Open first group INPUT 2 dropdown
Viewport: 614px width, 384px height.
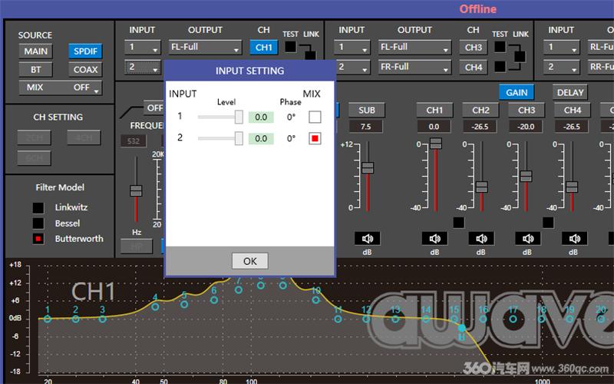143,67
